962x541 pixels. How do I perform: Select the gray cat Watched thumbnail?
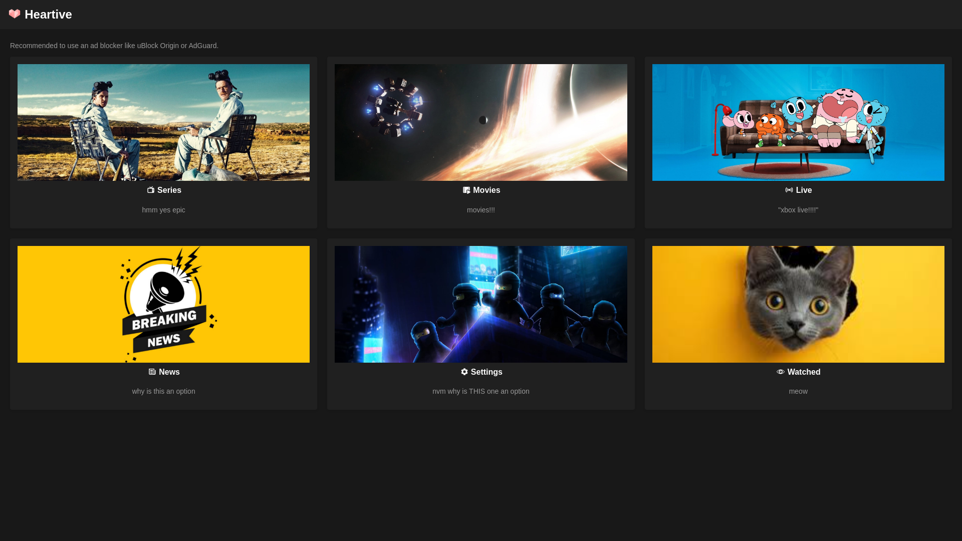click(798, 304)
